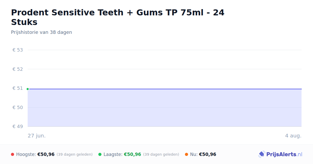Image resolution: width=313 pixels, height=164 pixels.
Task: Click the 4 aug. end date label
Action: (293, 136)
